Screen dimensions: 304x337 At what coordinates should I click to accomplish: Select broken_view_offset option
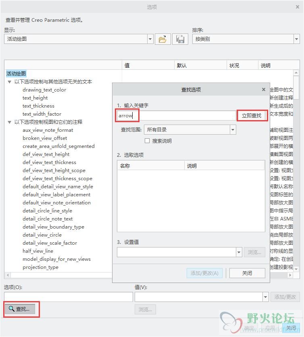[x=45, y=138]
